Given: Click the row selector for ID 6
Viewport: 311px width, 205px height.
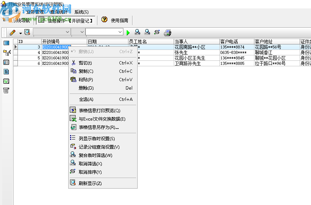Looking at the screenshot, I should coord(15,63).
